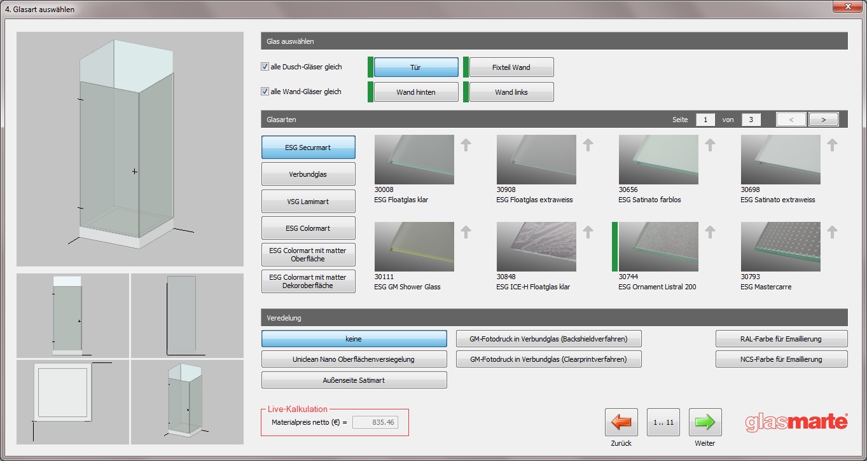Click up arrow next to ESG Floatglas klar
Screen dimensions: 867x461
click(x=466, y=145)
